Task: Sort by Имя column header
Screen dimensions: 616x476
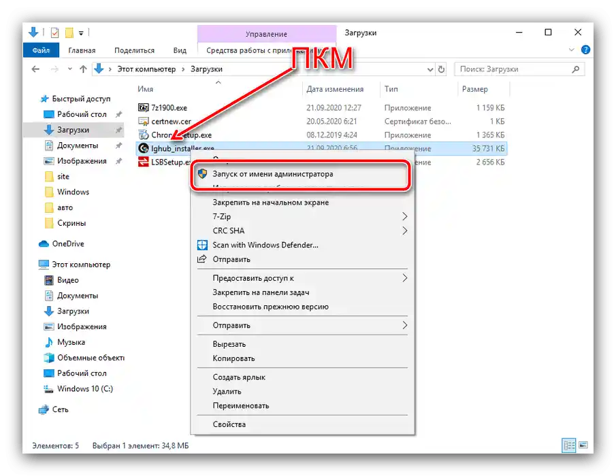Action: 145,89
